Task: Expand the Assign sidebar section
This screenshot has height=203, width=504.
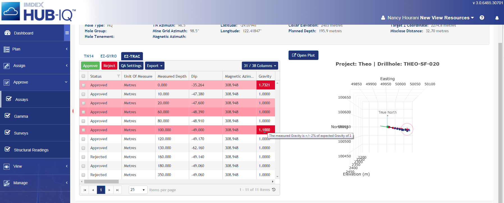Action: (35, 66)
